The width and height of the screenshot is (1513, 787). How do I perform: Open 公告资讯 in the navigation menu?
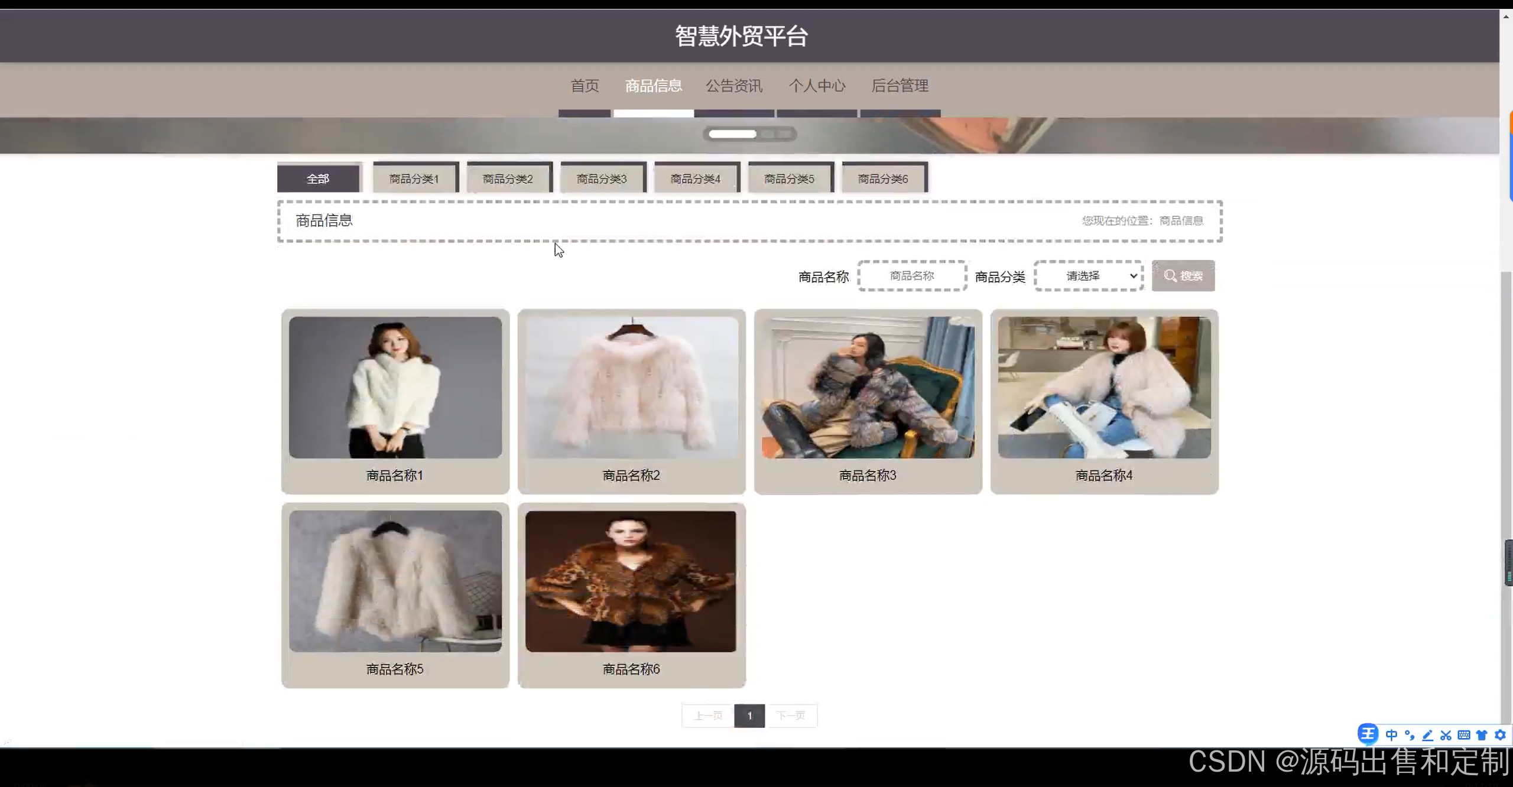[734, 86]
